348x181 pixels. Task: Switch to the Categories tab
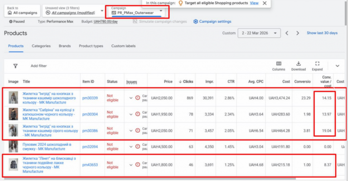(x=41, y=46)
